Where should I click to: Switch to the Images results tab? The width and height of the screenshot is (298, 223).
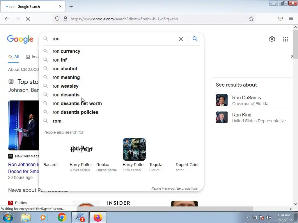[x=32, y=57]
